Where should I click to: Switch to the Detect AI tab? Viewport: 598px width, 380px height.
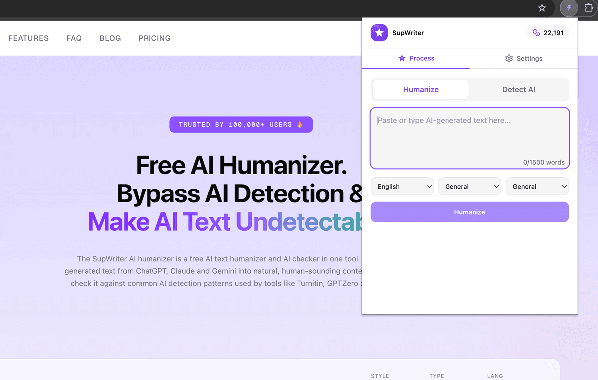pyautogui.click(x=518, y=89)
